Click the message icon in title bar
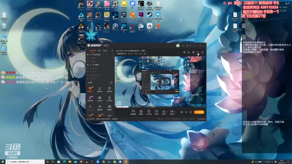 [183, 46]
